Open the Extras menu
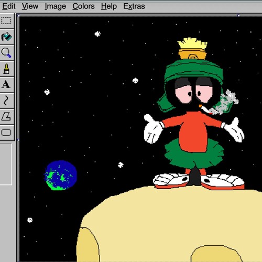Viewport: 262px width, 262px height. 134,6
